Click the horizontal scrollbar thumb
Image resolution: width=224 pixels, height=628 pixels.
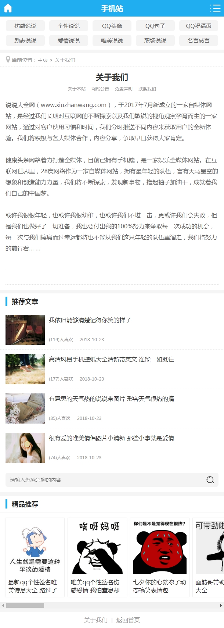(x=25, y=605)
